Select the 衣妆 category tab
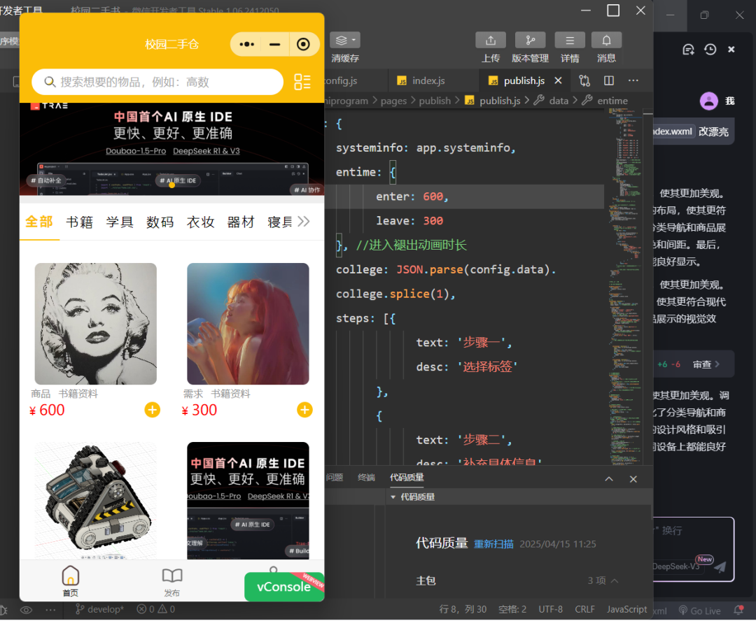Image resolution: width=756 pixels, height=621 pixels. coord(201,222)
